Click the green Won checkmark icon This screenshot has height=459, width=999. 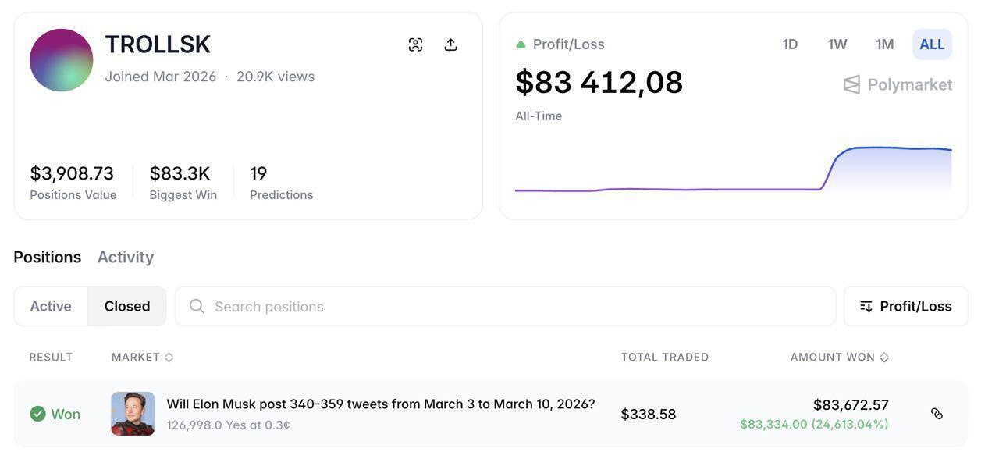(x=37, y=414)
